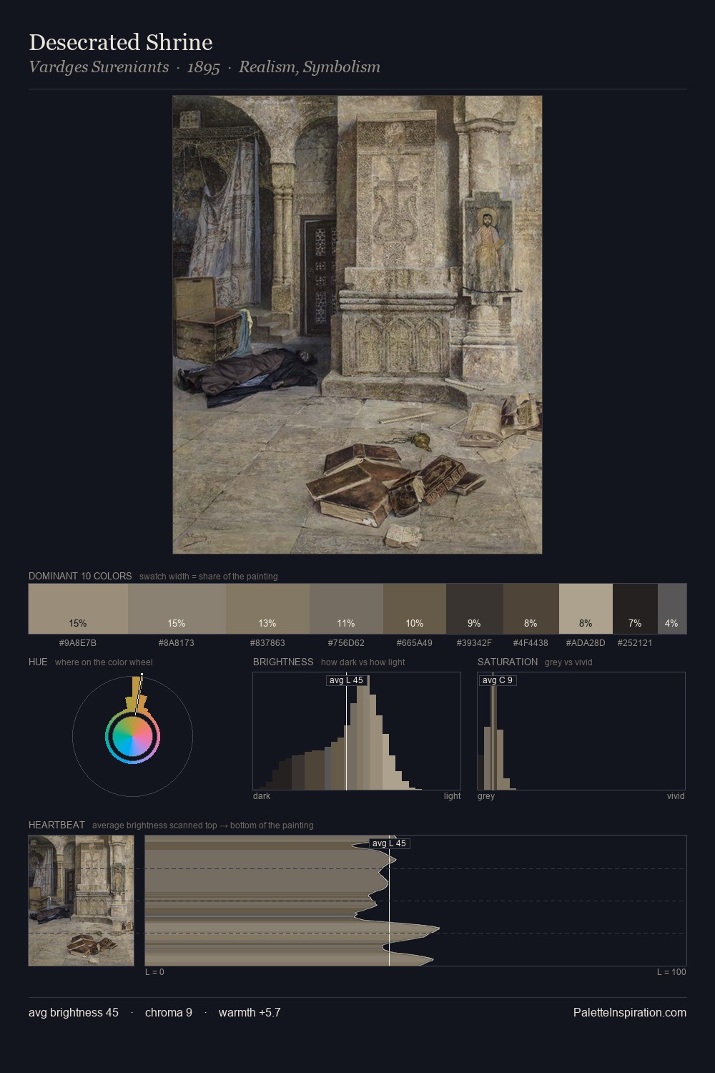Click the year 1895
The width and height of the screenshot is (715, 1073).
(x=203, y=67)
